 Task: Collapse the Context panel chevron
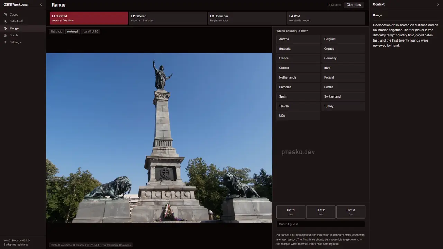coord(438,4)
